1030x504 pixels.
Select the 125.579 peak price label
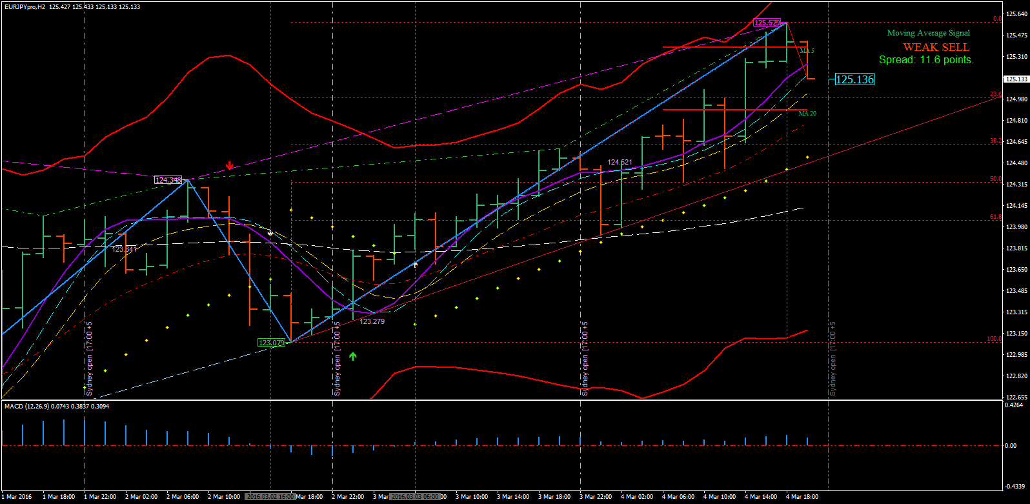click(x=767, y=23)
